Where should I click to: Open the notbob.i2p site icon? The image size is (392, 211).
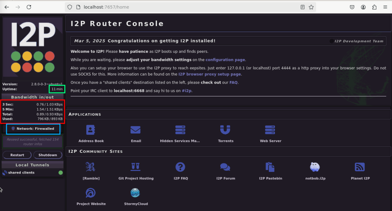coord(315,167)
